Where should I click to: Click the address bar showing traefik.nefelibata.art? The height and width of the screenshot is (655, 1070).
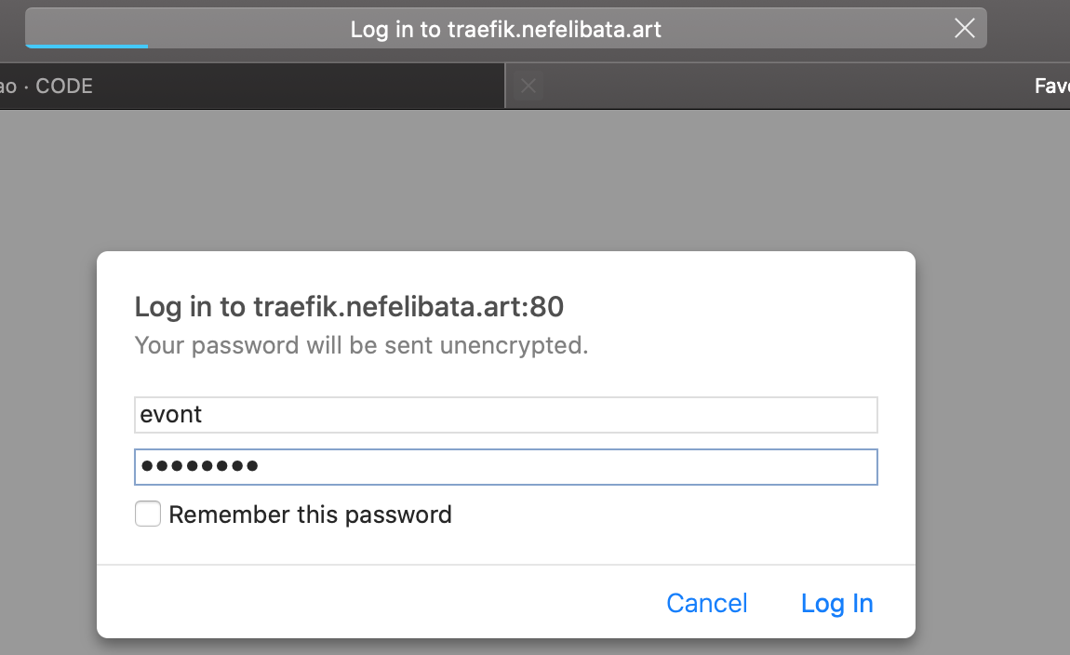tap(505, 29)
